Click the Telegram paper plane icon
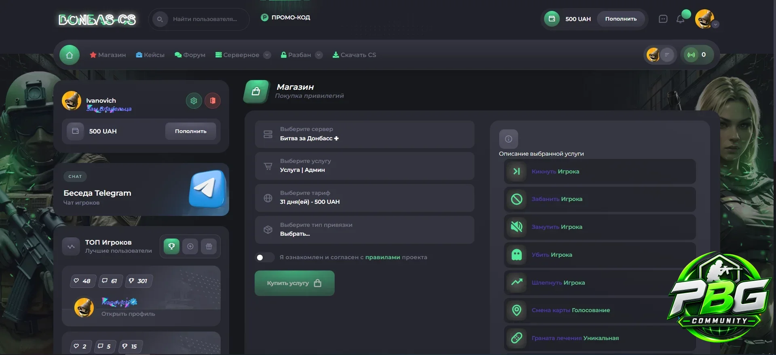This screenshot has height=355, width=776. click(207, 189)
